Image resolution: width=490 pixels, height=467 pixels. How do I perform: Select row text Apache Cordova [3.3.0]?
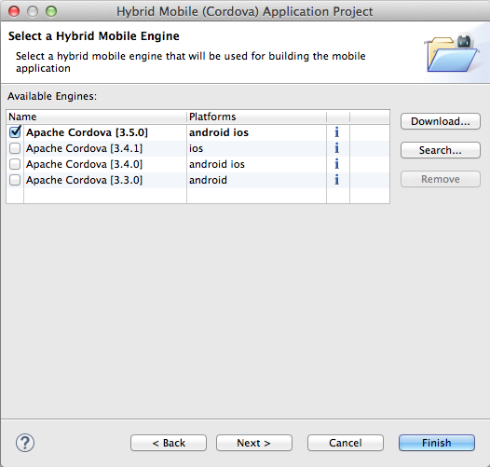pos(84,180)
